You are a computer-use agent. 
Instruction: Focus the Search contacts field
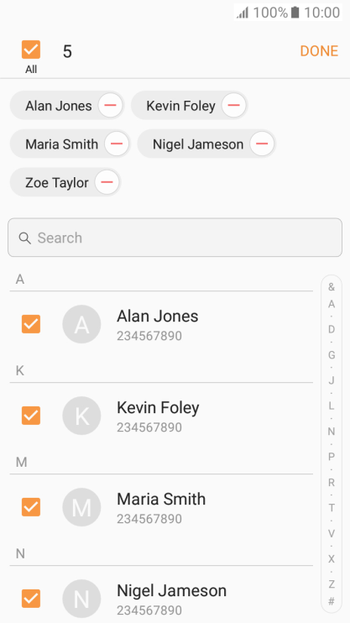click(175, 238)
